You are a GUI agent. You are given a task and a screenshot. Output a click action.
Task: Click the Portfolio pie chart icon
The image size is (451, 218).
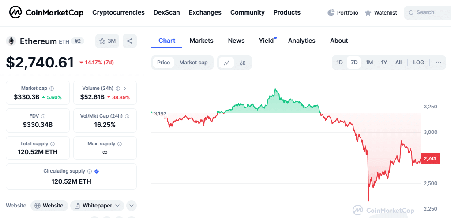(x=331, y=13)
